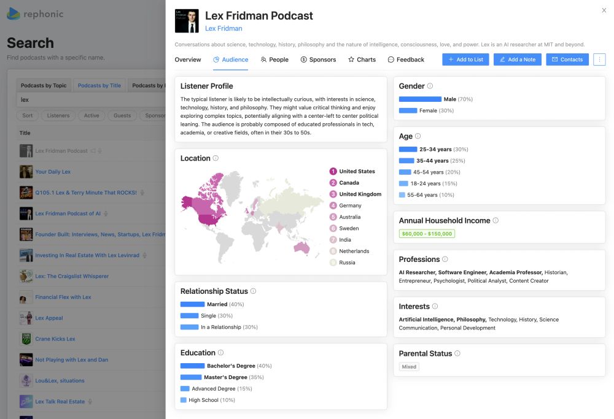Go to the Charts tab
This screenshot has width=614, height=419.
[362, 60]
